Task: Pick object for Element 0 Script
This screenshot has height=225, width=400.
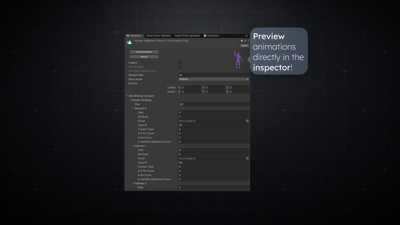Action: click(247, 121)
